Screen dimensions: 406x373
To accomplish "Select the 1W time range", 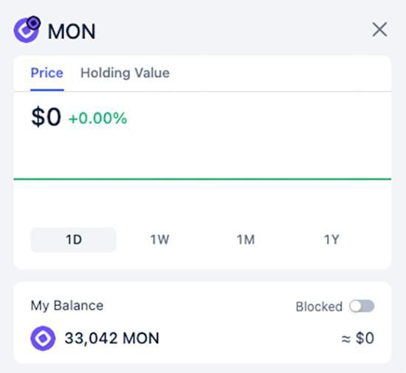I will coord(159,240).
